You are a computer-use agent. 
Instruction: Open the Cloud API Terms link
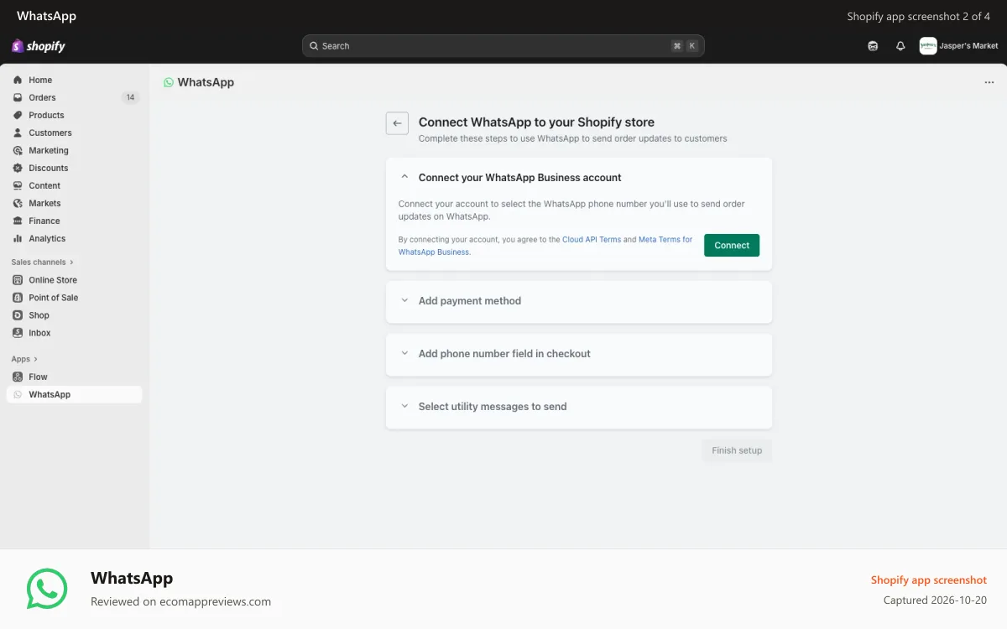point(592,239)
